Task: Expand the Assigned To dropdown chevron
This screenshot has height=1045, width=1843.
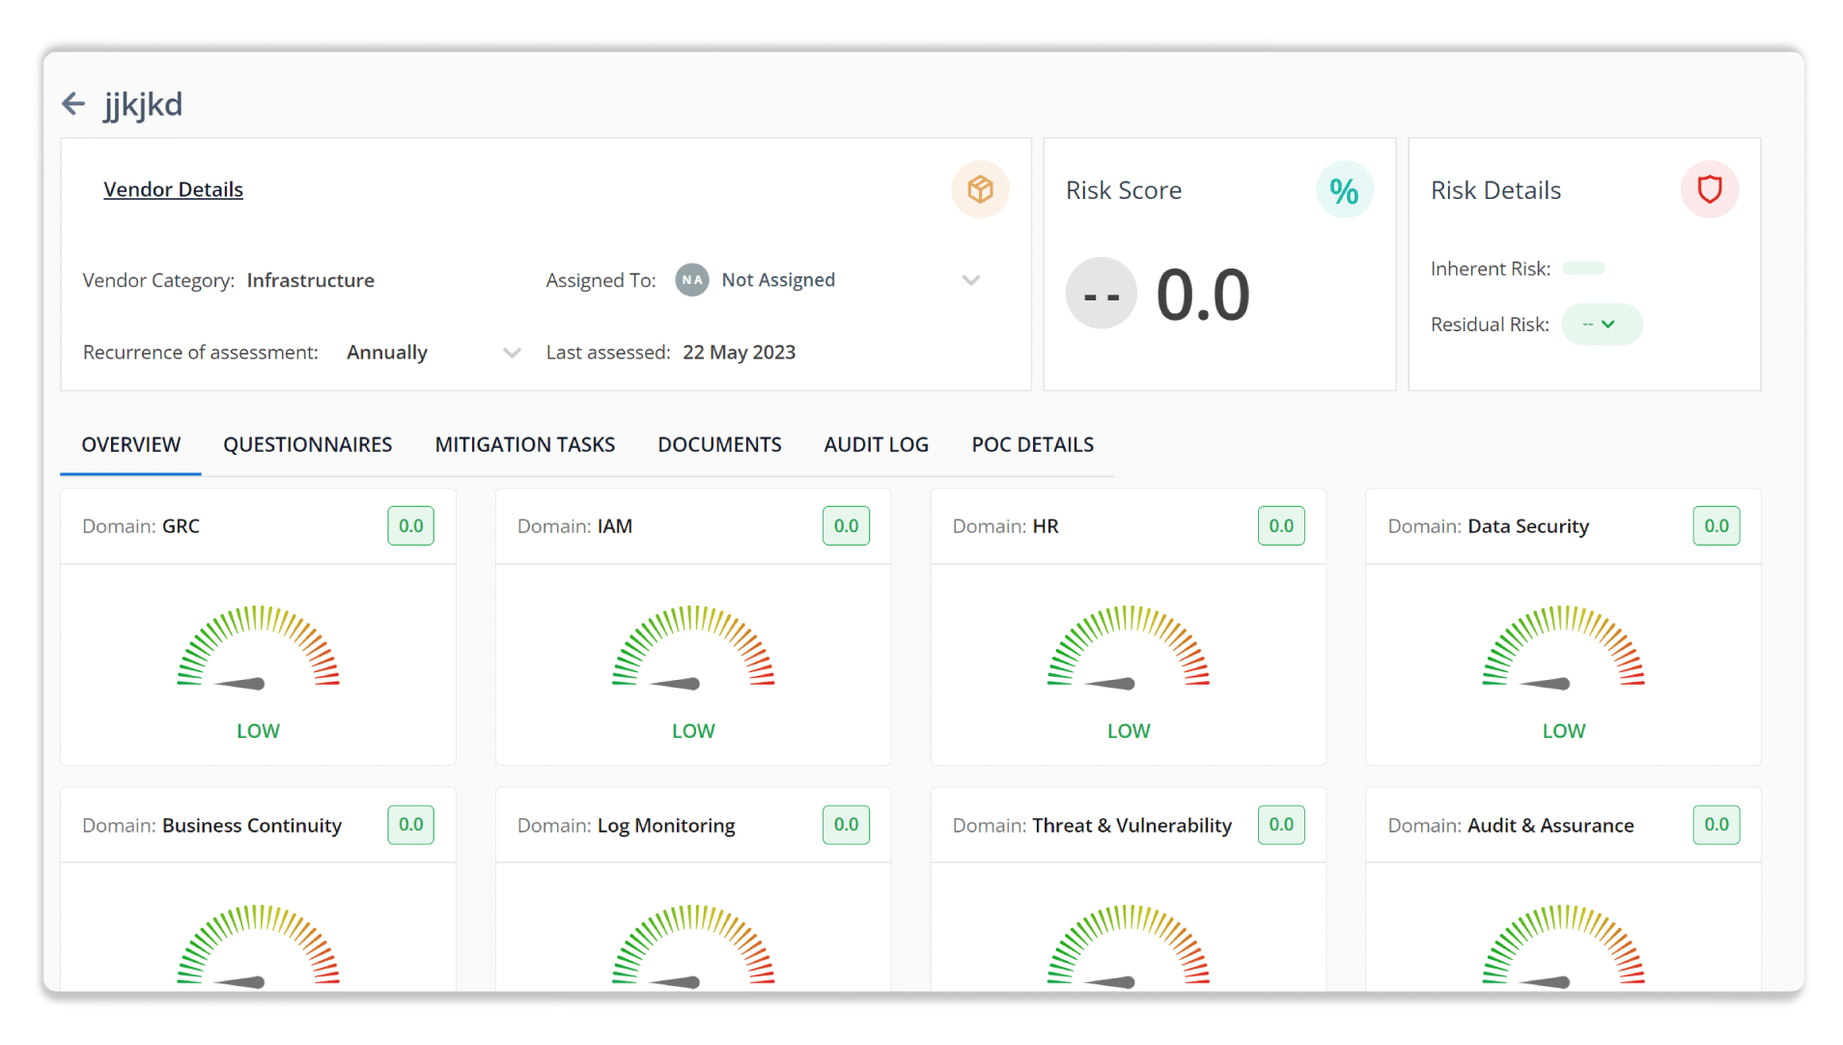Action: (970, 280)
